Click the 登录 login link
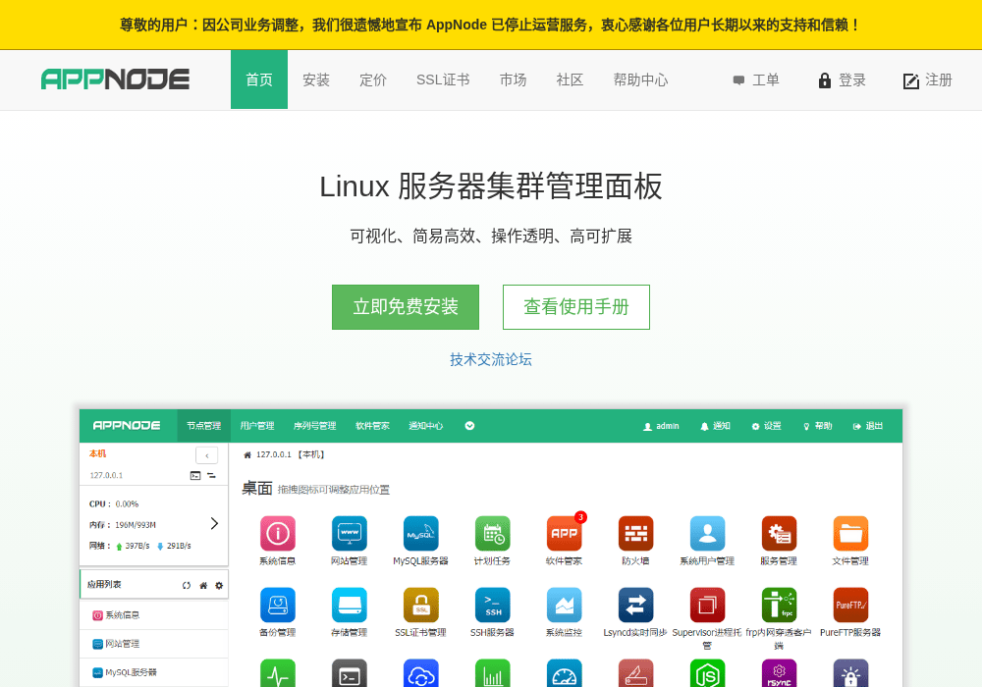This screenshot has height=687, width=982. point(842,80)
